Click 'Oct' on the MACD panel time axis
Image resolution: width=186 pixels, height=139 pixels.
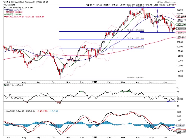pos(54,138)
